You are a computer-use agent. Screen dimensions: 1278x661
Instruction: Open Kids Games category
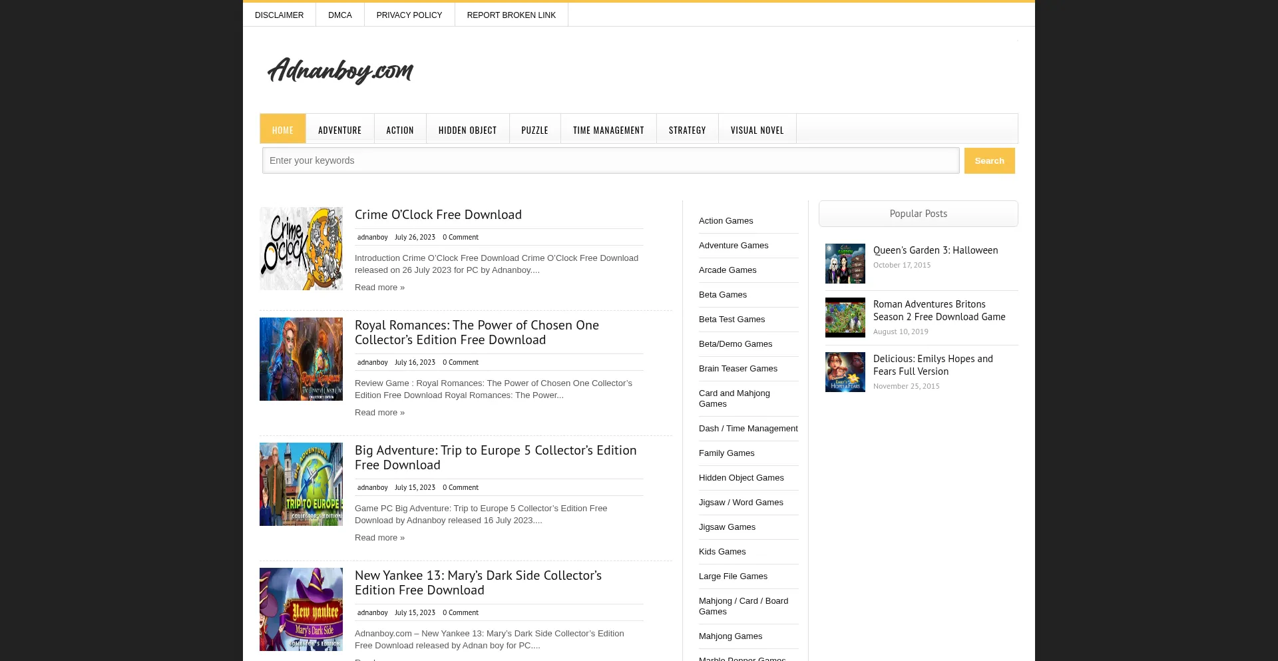[722, 551]
